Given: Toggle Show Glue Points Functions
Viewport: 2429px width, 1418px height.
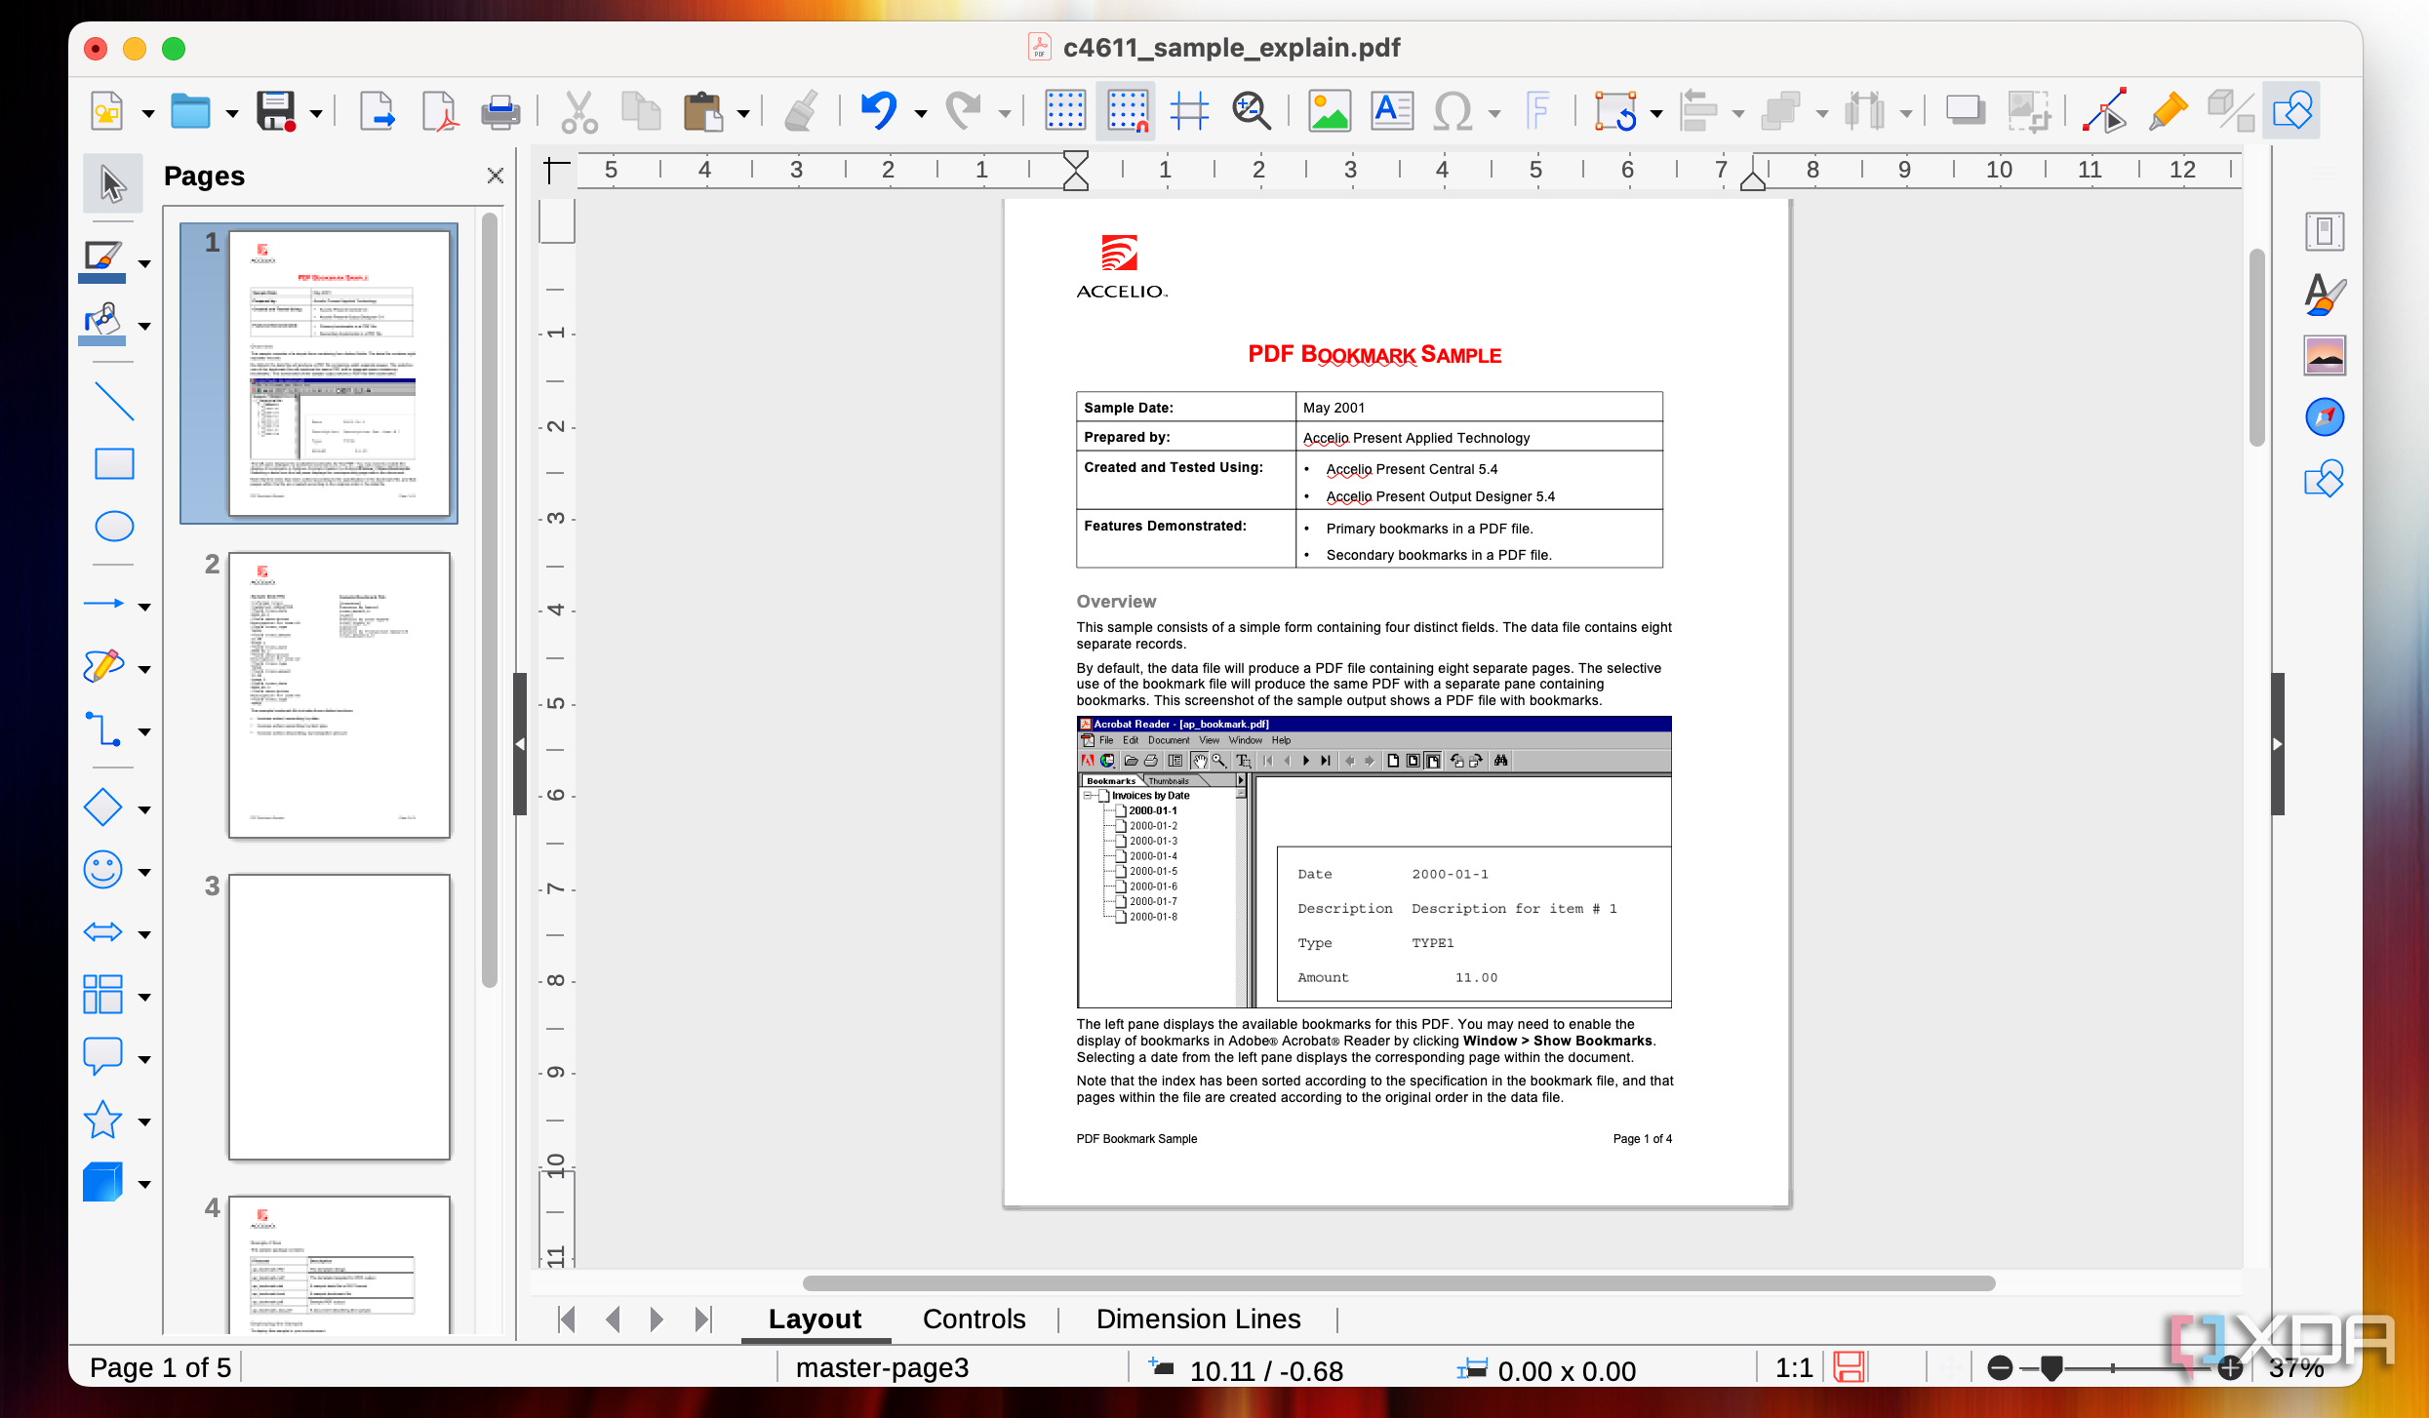Looking at the screenshot, I should coord(2169,111).
